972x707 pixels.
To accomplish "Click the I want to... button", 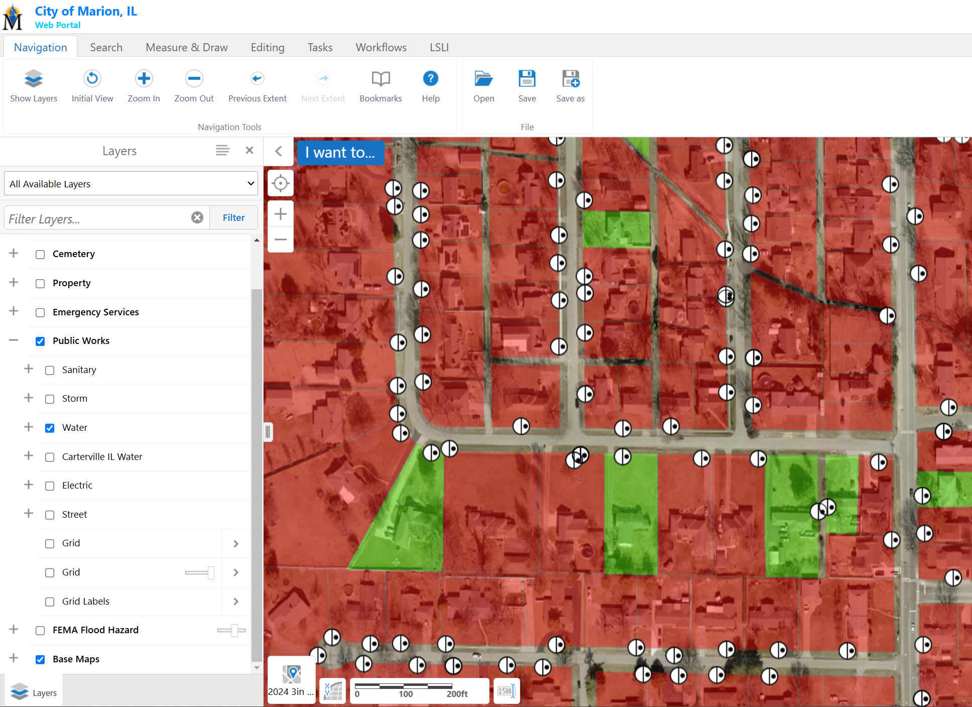I will (x=340, y=153).
